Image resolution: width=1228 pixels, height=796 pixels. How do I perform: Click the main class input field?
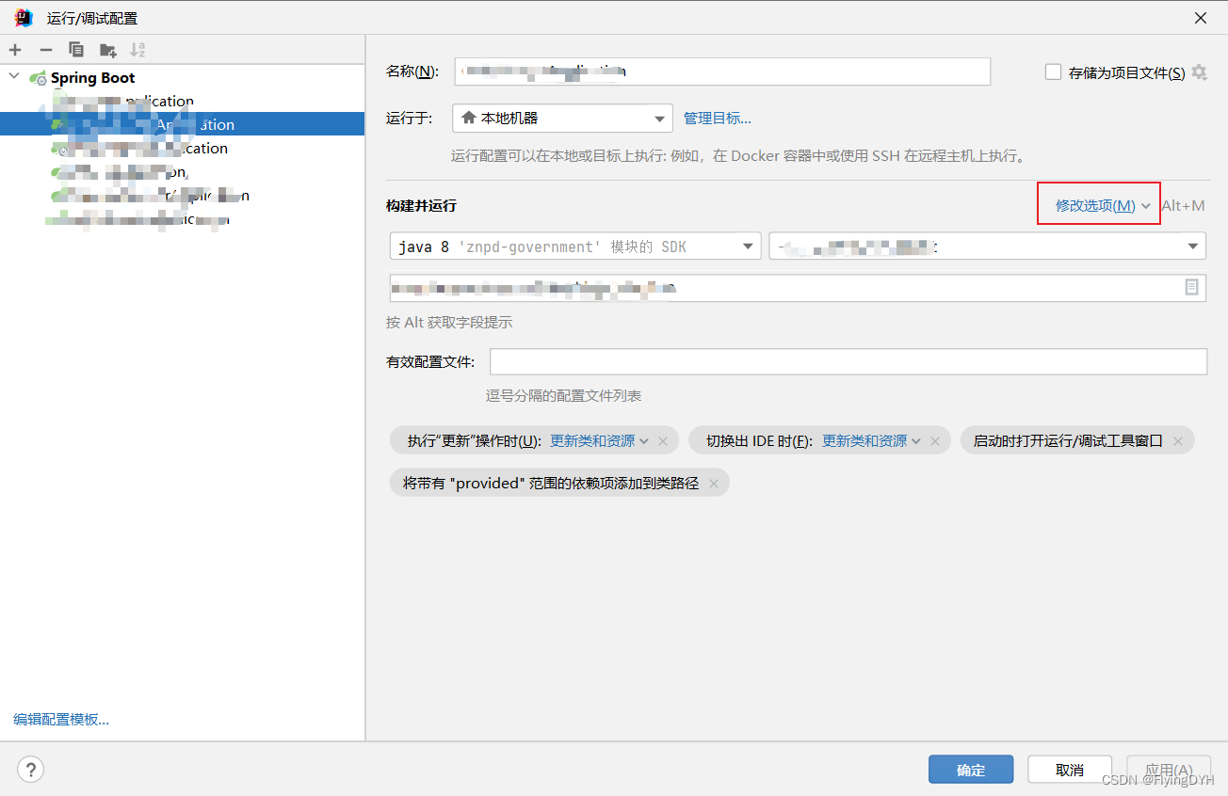pos(798,288)
